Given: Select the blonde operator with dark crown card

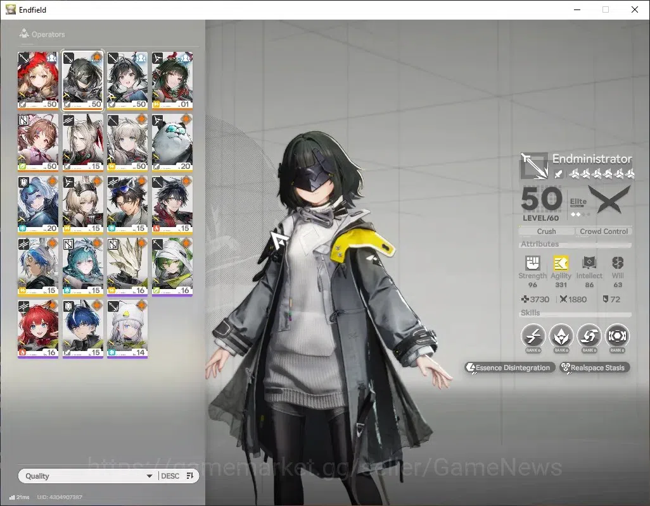Looking at the screenshot, I should (x=83, y=204).
